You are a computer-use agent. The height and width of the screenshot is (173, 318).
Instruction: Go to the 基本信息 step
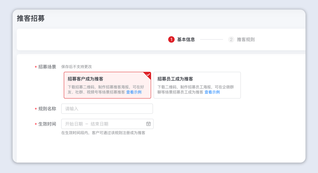pyautogui.click(x=186, y=39)
